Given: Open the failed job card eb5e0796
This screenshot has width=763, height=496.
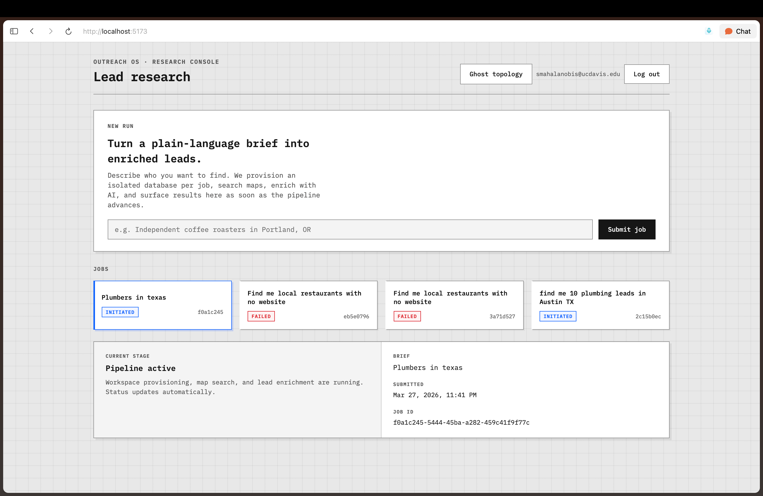Looking at the screenshot, I should point(308,305).
